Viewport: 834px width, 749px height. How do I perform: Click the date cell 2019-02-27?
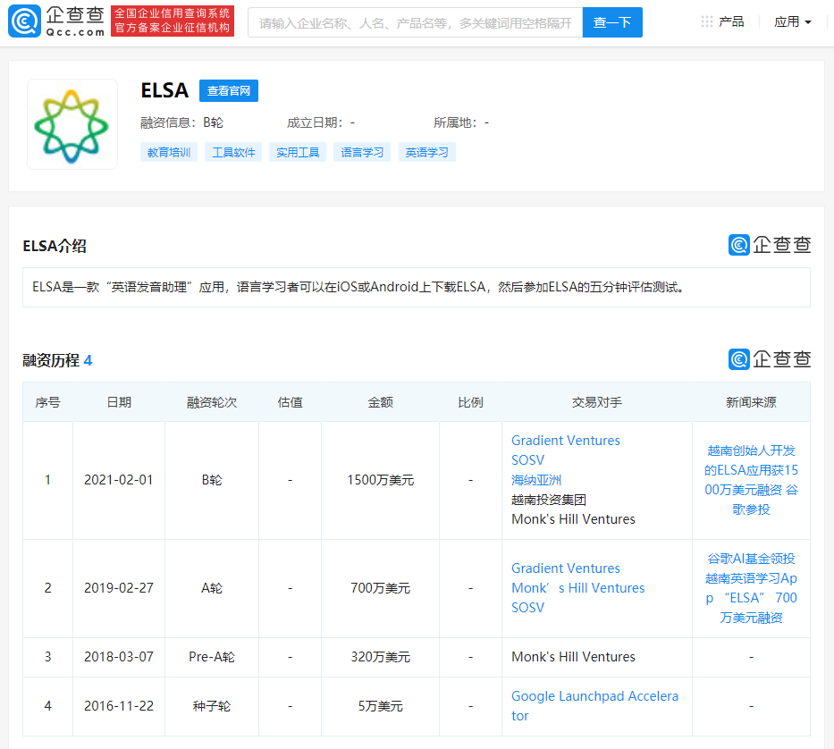point(119,588)
